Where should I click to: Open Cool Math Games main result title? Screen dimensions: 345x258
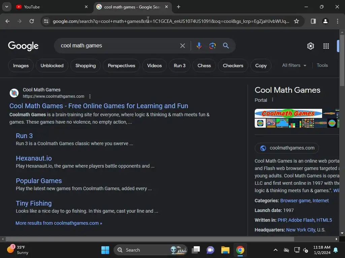(x=99, y=106)
